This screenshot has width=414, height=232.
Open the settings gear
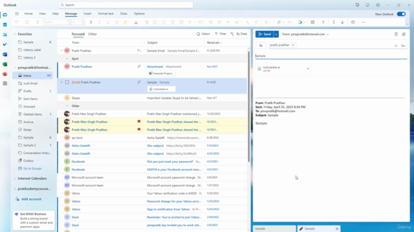(378, 5)
